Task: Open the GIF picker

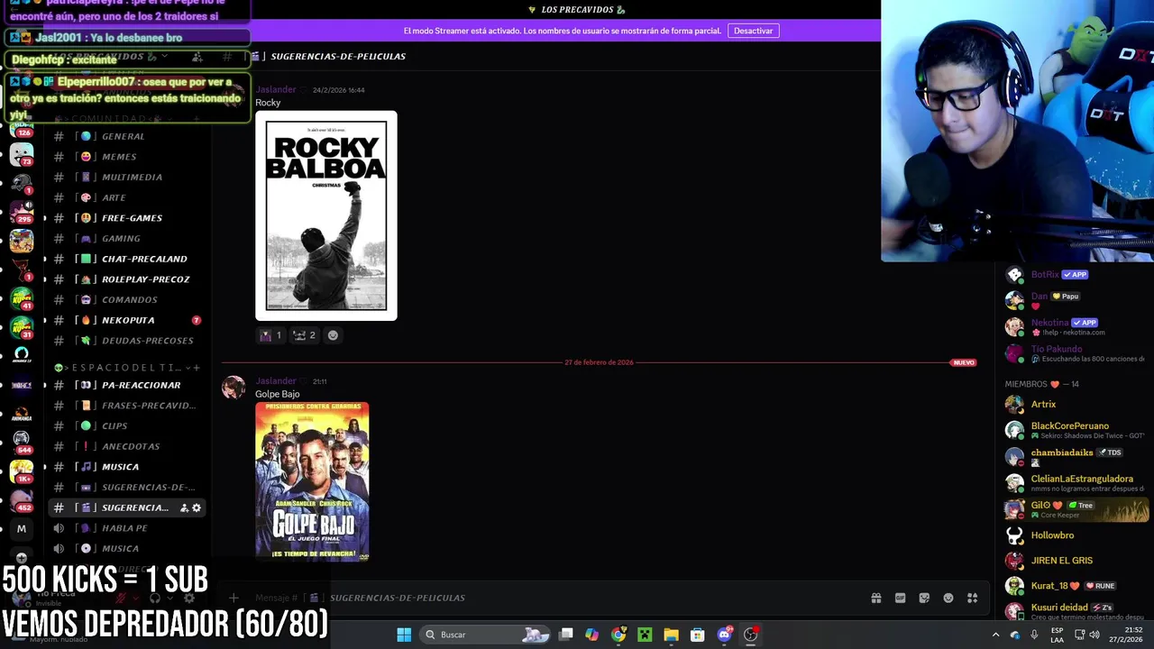Action: click(900, 598)
